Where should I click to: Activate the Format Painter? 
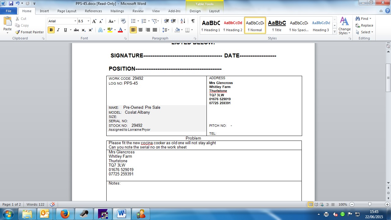pos(30,32)
